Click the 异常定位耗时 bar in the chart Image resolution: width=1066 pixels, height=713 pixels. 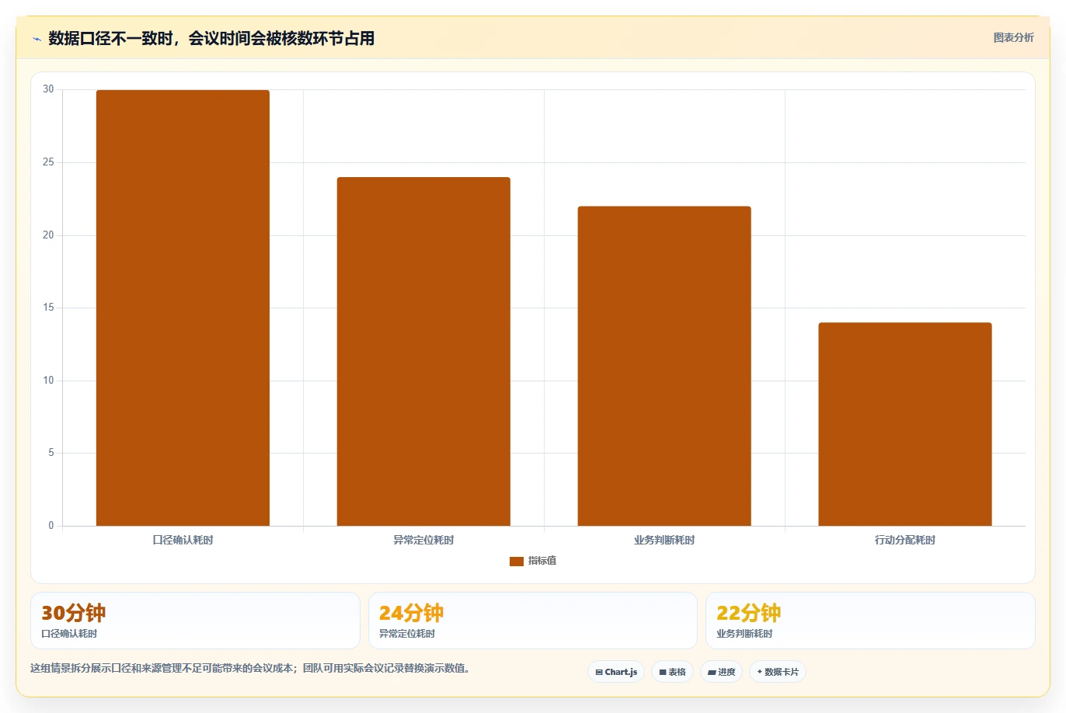click(x=423, y=352)
